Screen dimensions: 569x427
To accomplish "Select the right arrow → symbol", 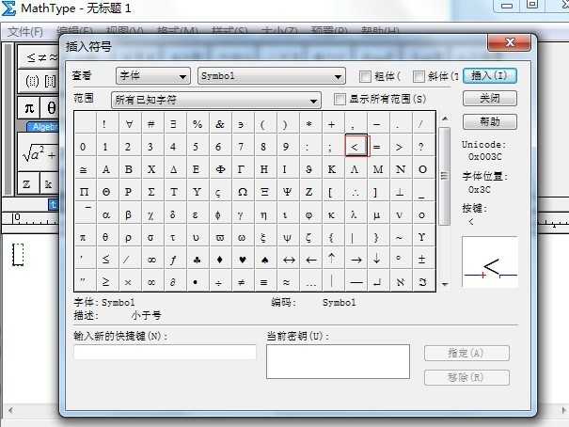I will click(x=356, y=259).
